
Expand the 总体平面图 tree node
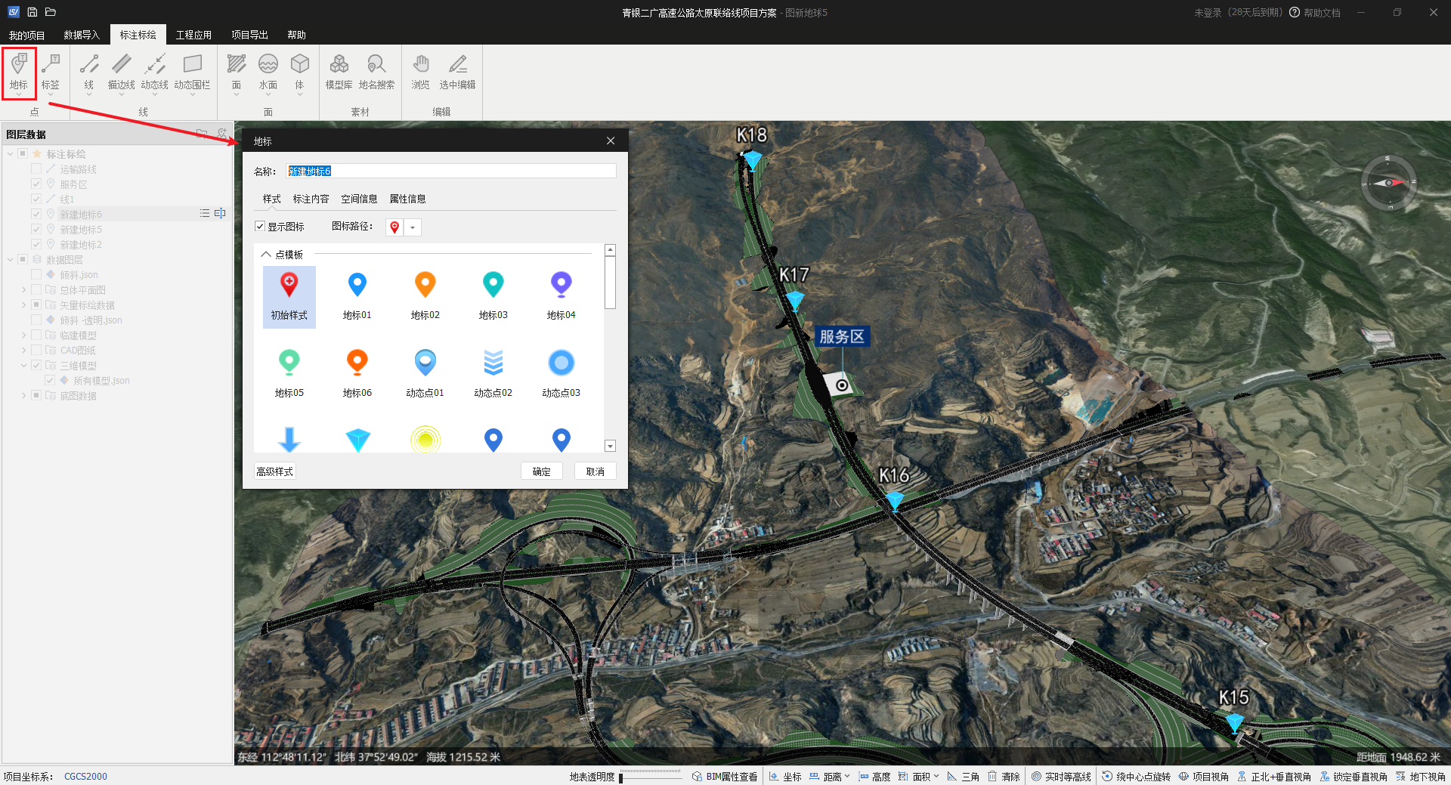[23, 290]
